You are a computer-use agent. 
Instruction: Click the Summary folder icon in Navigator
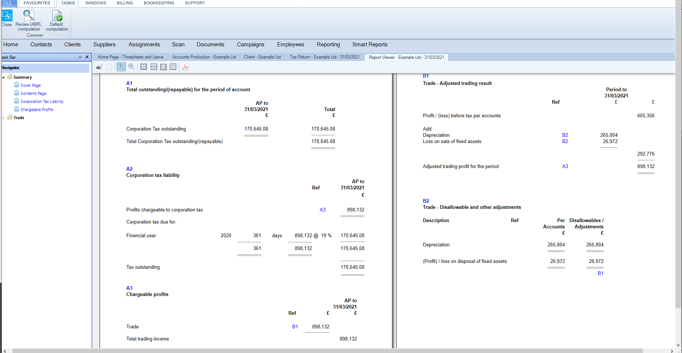[x=10, y=77]
